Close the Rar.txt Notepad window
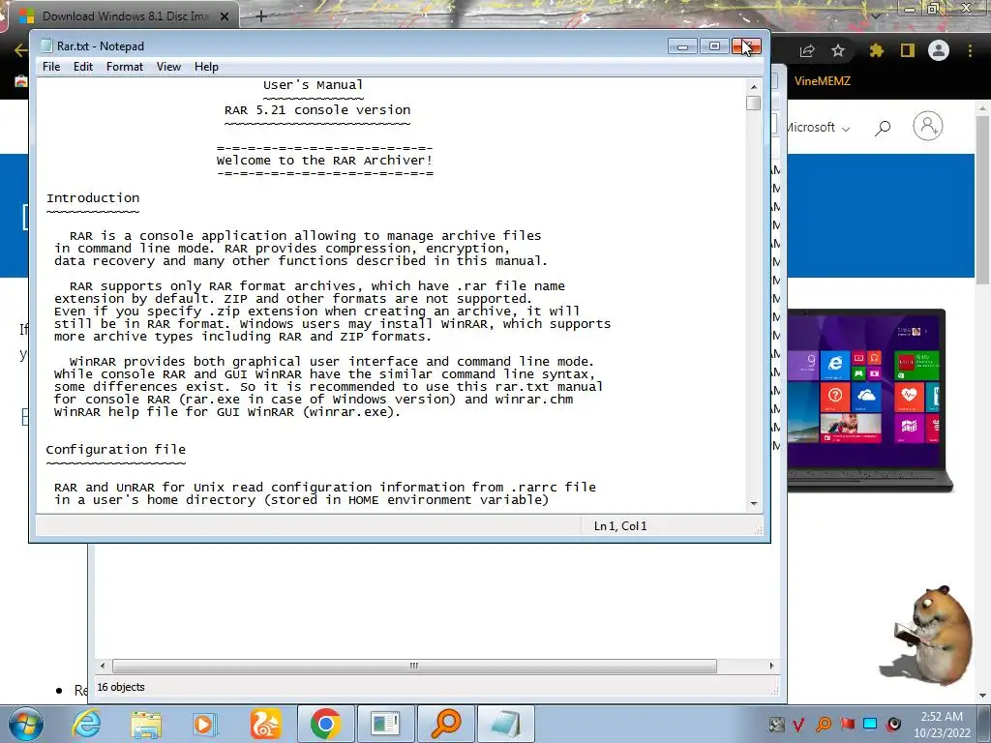The width and height of the screenshot is (991, 743). tap(746, 46)
